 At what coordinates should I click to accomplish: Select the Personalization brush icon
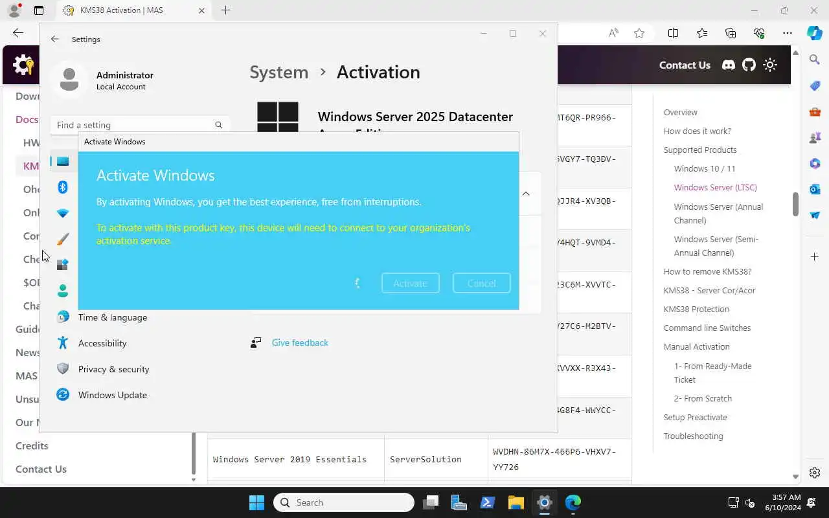(x=63, y=239)
